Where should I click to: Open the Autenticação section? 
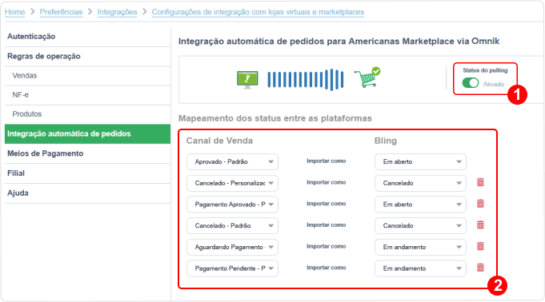(87, 37)
